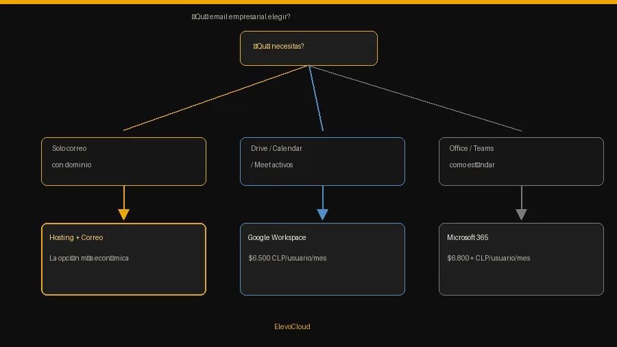
Task: Select the 'Solo correo con dominio' box
Action: click(x=123, y=161)
